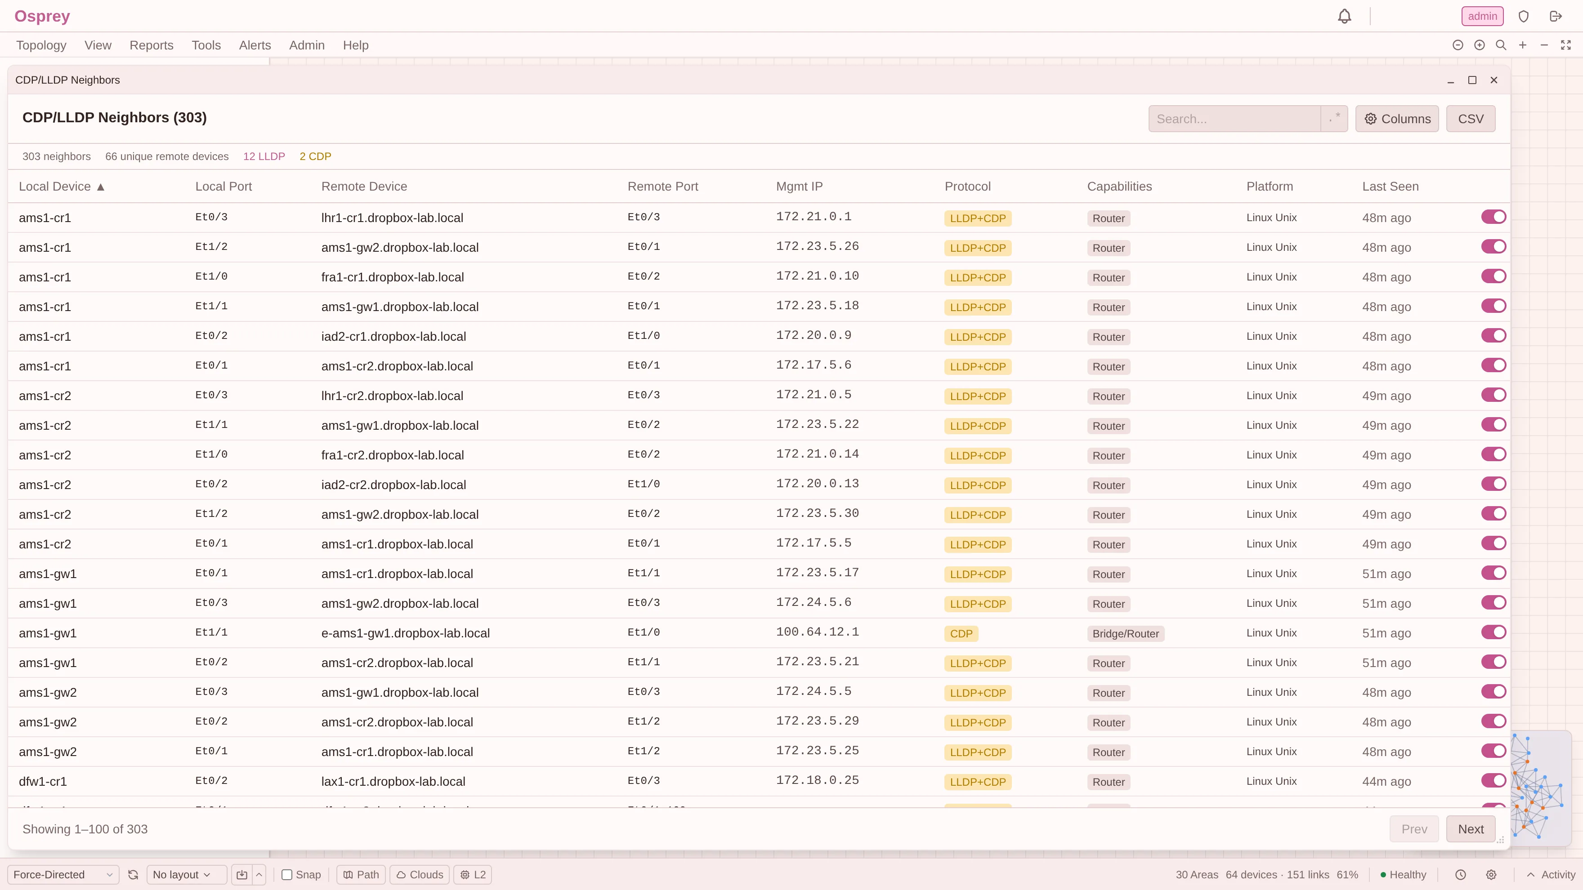Click the plain plus zoom icon

1523,45
